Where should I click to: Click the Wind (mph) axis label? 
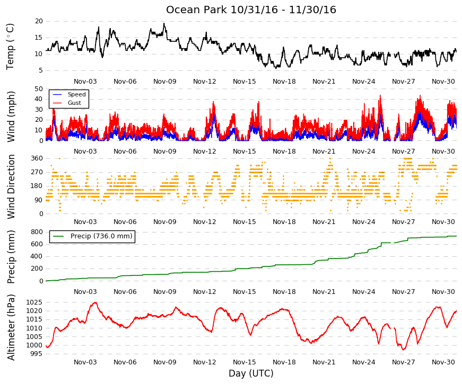click(11, 117)
